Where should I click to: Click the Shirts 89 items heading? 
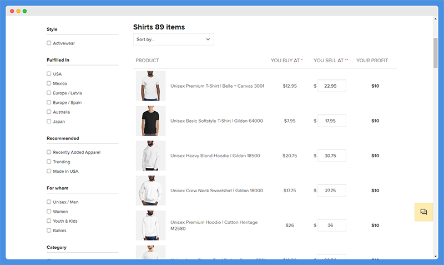pos(159,27)
